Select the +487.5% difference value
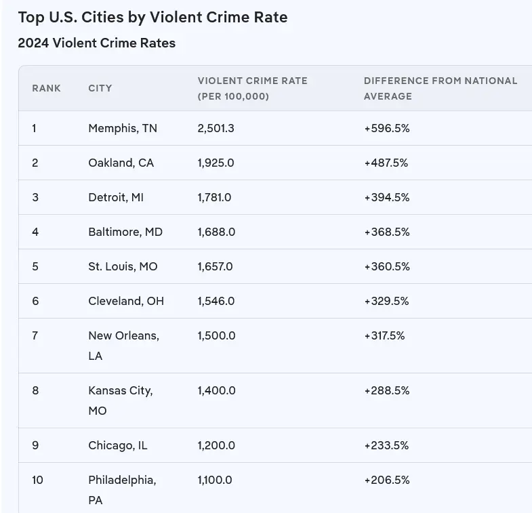Viewport: 532px width, 513px height. (386, 163)
